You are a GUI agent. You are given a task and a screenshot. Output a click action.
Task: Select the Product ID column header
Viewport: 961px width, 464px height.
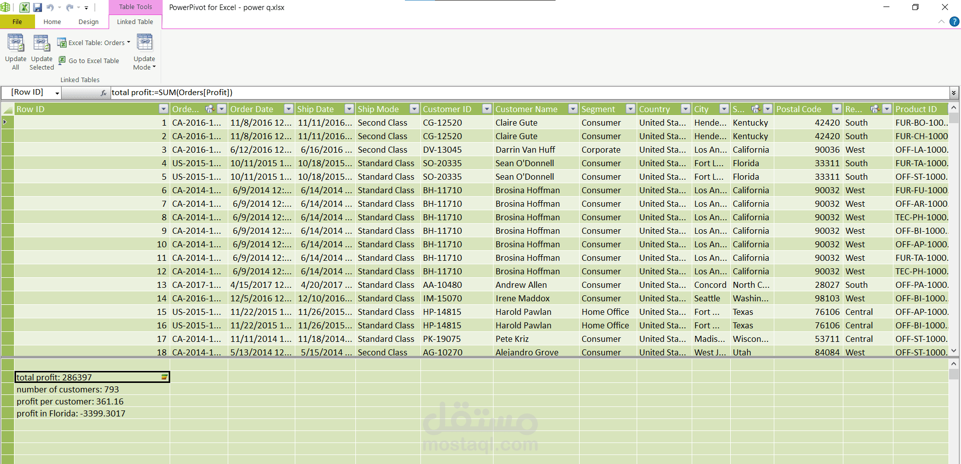click(x=920, y=109)
